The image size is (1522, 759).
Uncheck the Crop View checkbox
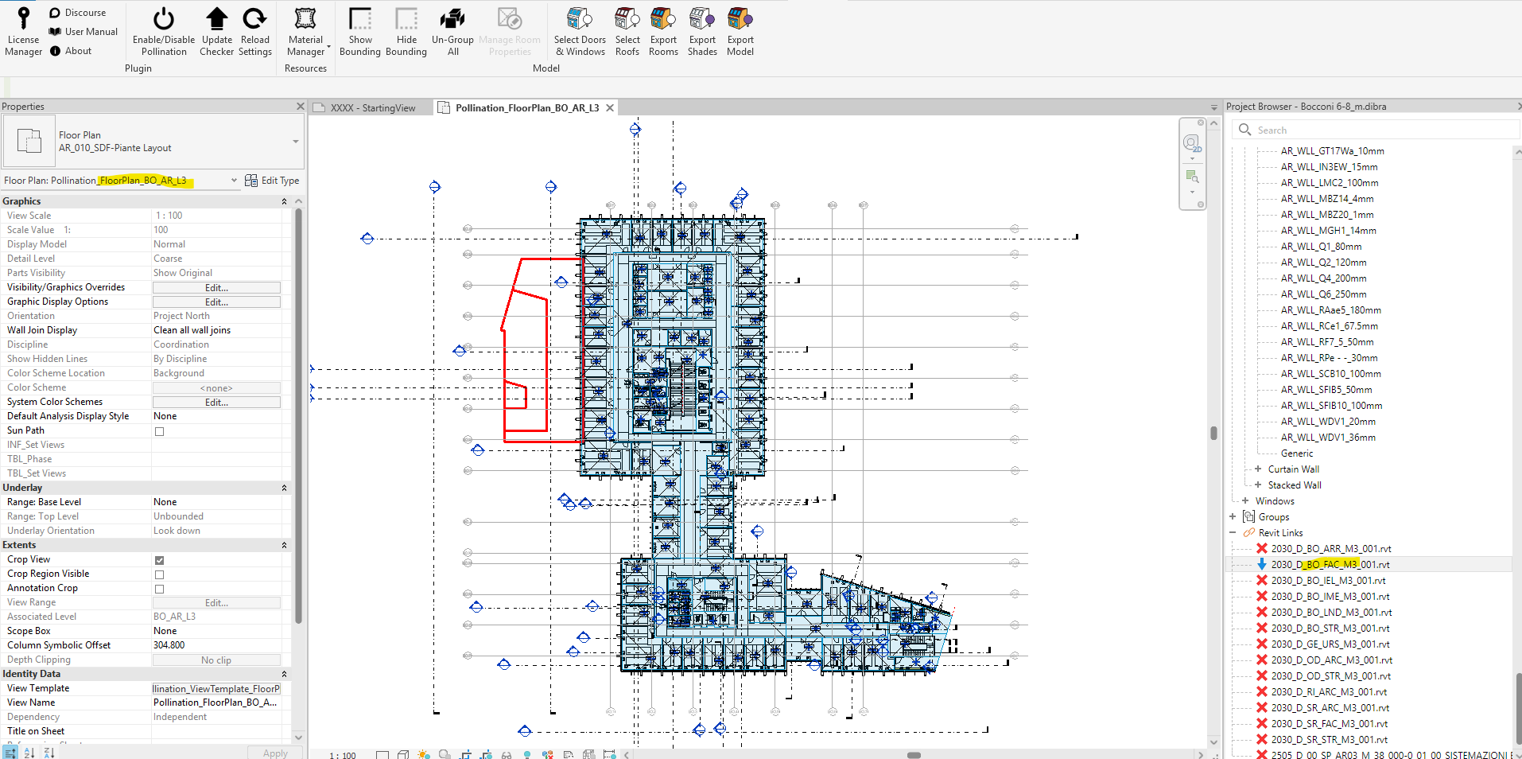[x=159, y=559]
